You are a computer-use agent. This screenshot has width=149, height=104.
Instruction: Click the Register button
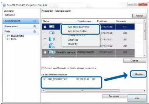click(x=139, y=74)
